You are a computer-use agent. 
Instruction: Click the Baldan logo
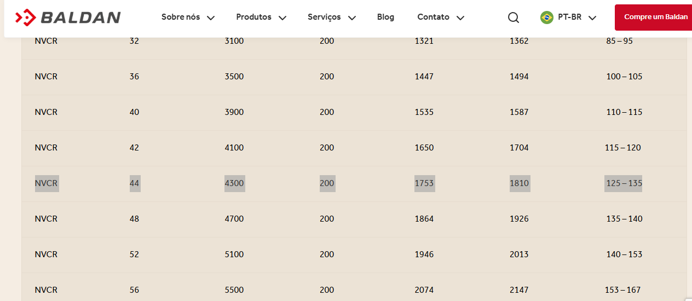pos(68,18)
